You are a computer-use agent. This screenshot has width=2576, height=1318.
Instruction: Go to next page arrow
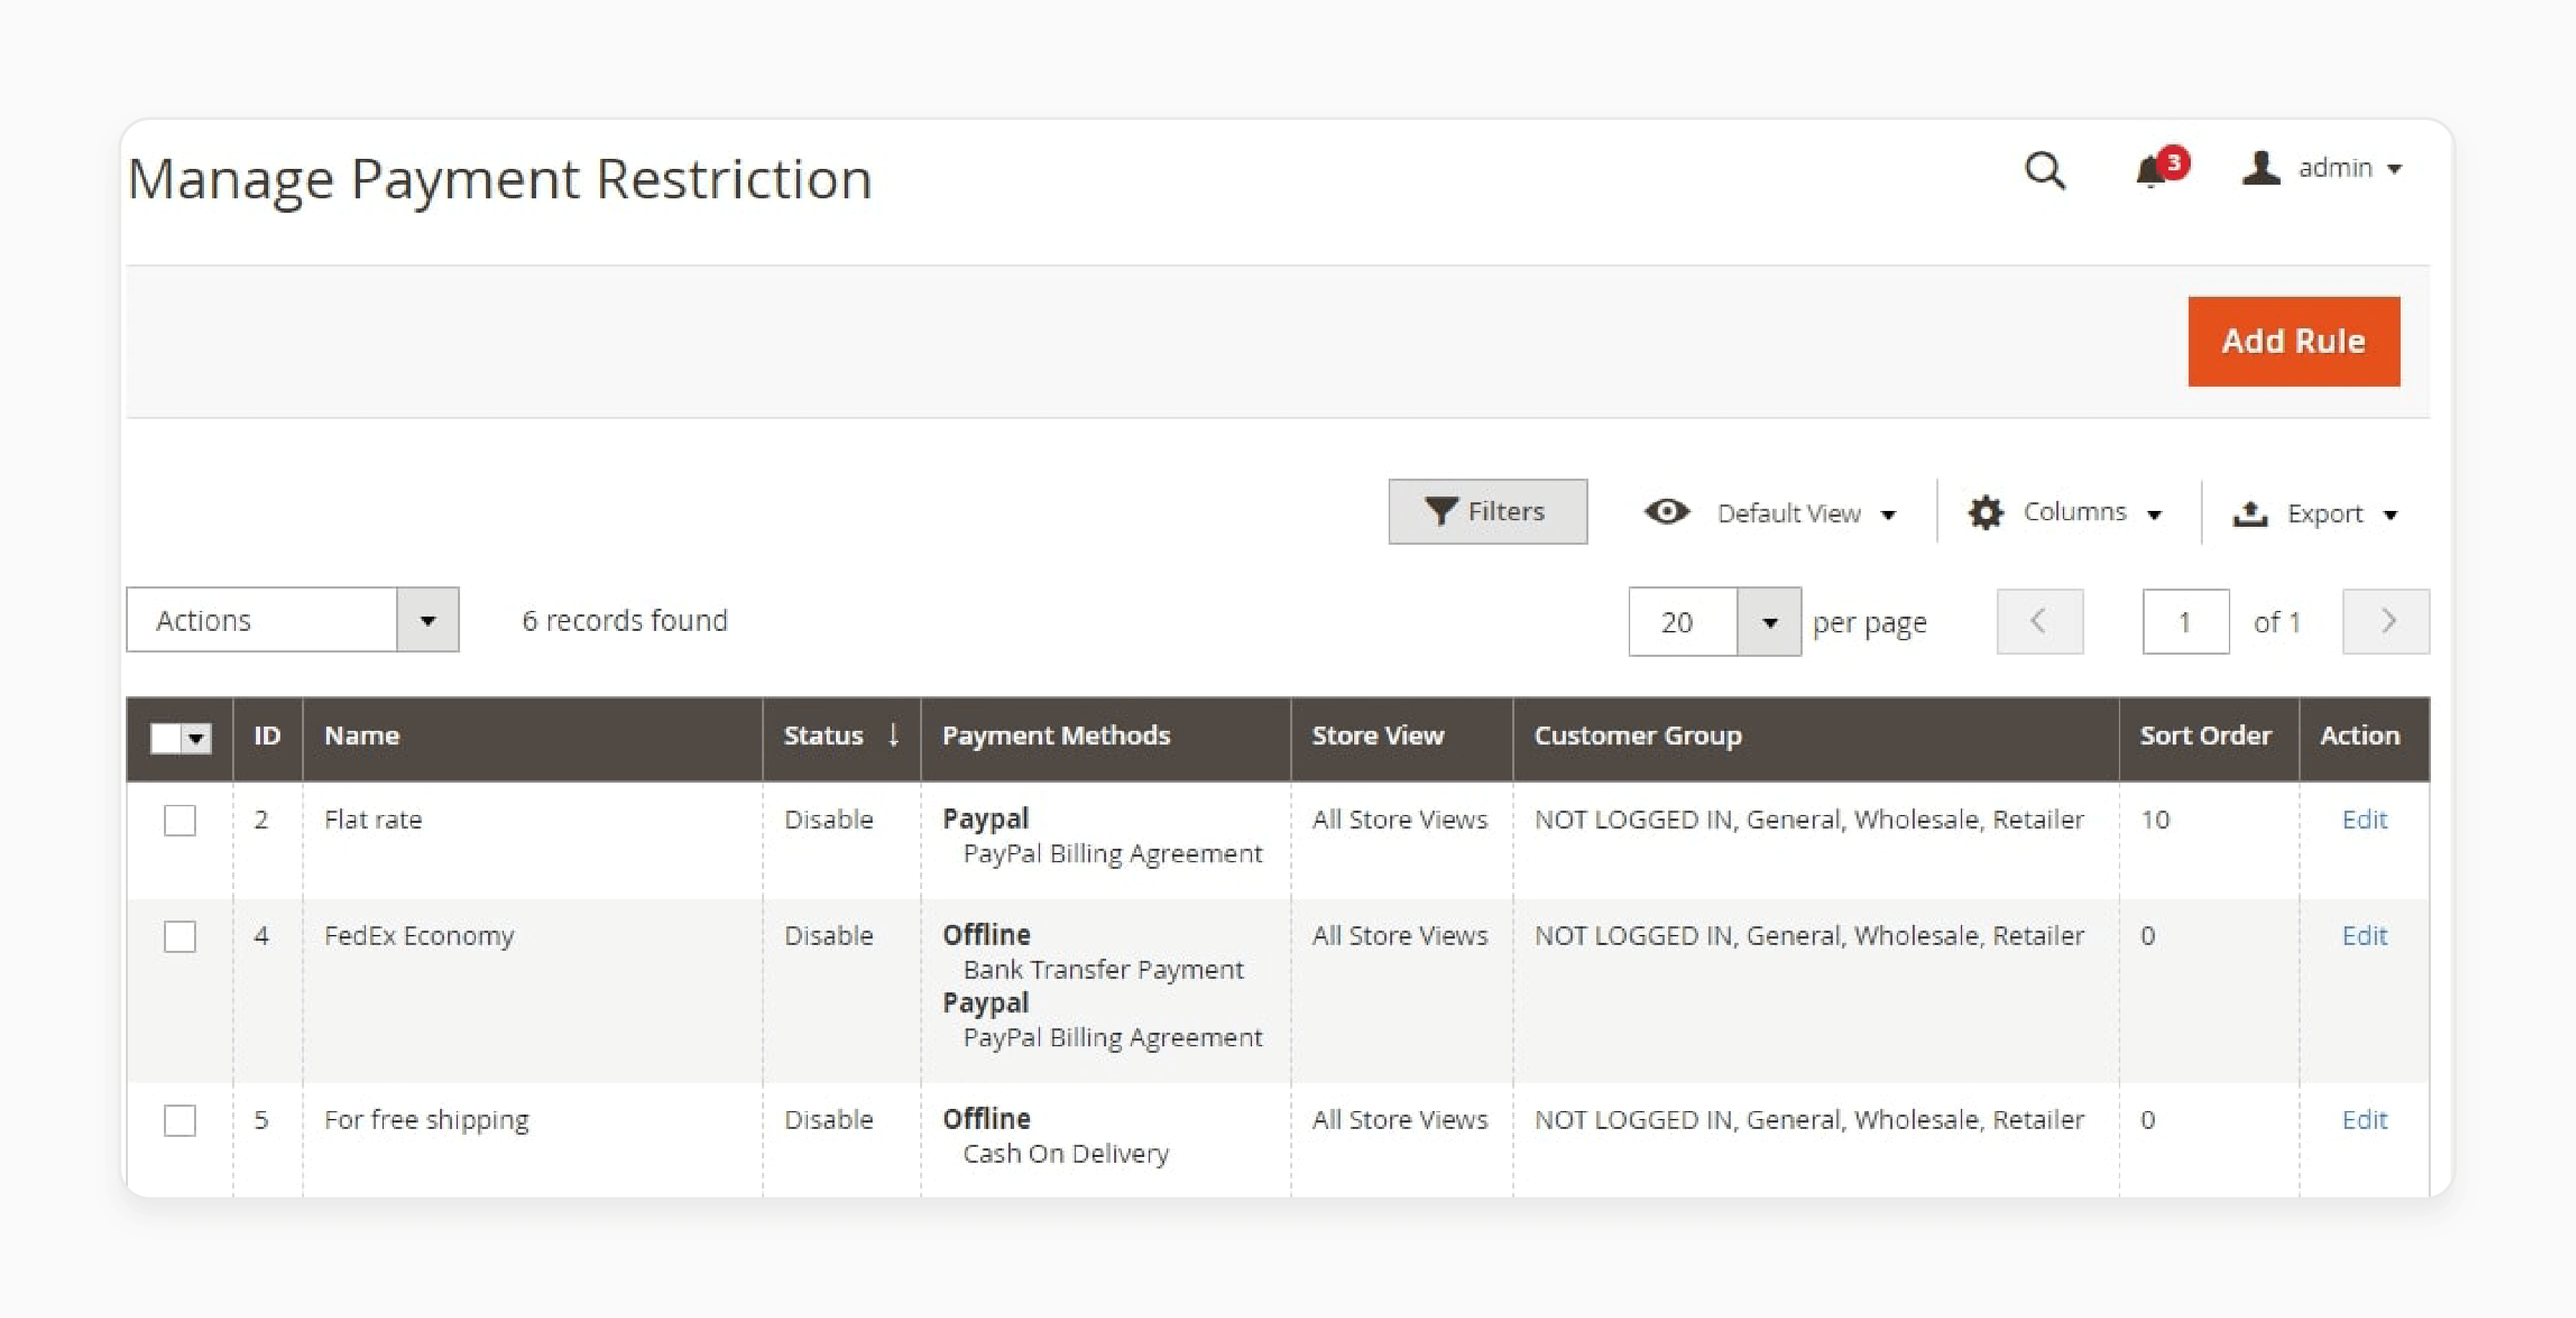click(x=2385, y=621)
